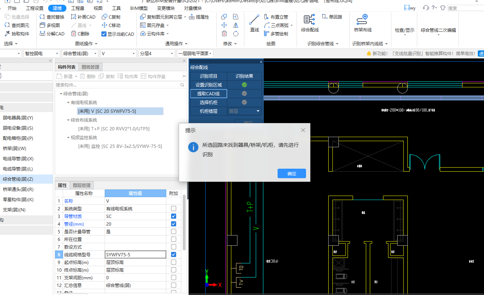Screen dimensions: 484x295
Task: Click the move icon in 修改 group
Action: pyautogui.click(x=224, y=25)
